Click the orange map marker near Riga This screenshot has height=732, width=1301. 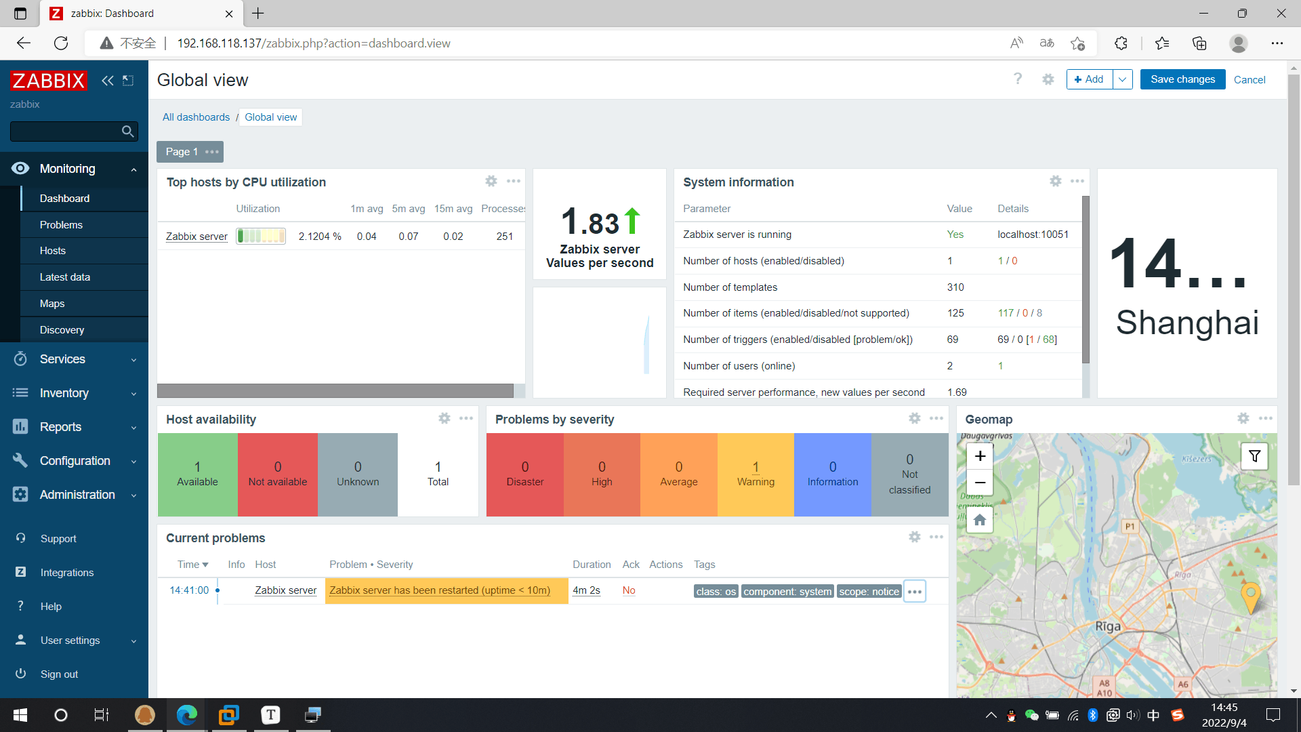1250,598
